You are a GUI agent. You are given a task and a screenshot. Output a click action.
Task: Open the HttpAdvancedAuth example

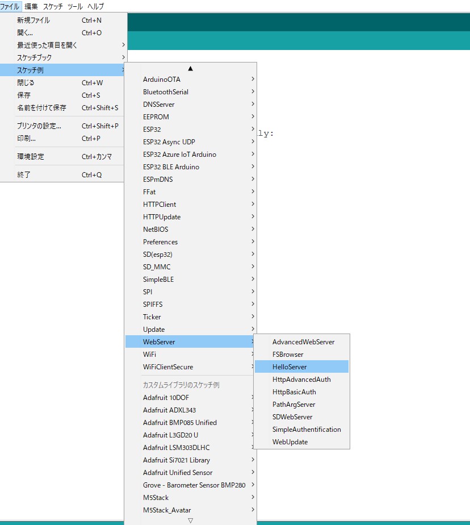[x=302, y=380]
